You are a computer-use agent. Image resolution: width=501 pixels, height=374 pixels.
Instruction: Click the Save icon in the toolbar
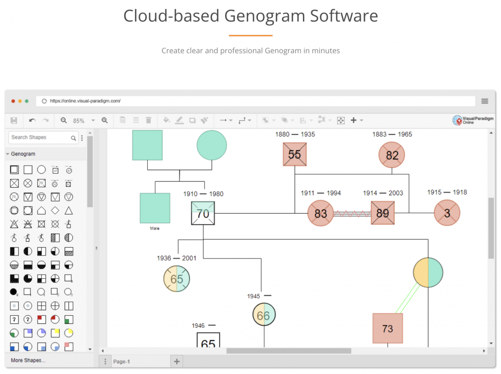coord(14,120)
